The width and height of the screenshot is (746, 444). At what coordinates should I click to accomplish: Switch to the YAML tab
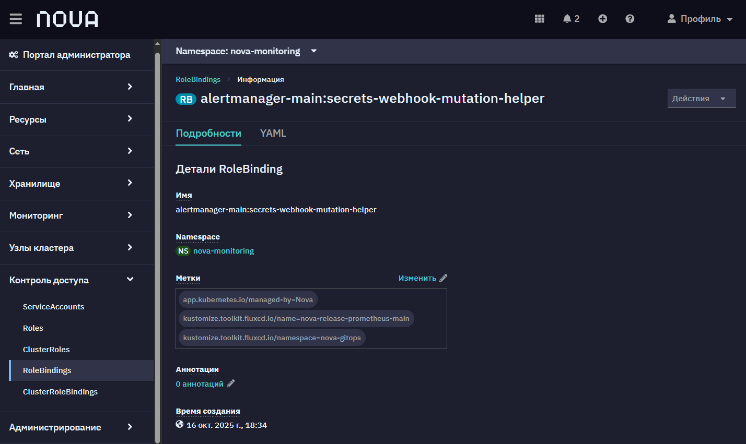pyautogui.click(x=273, y=133)
